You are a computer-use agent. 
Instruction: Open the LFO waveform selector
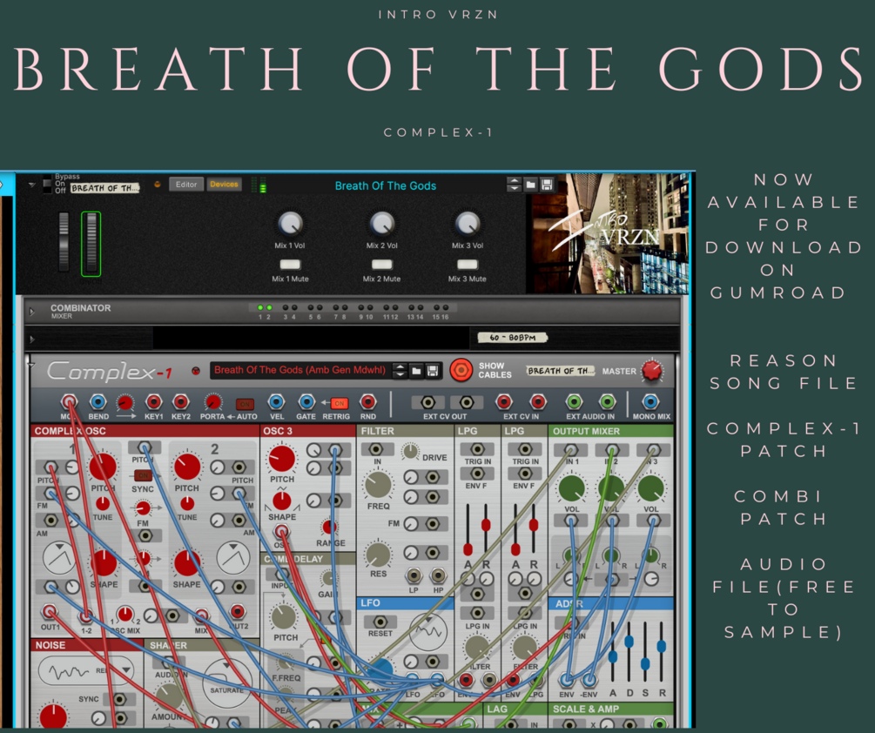(x=428, y=632)
